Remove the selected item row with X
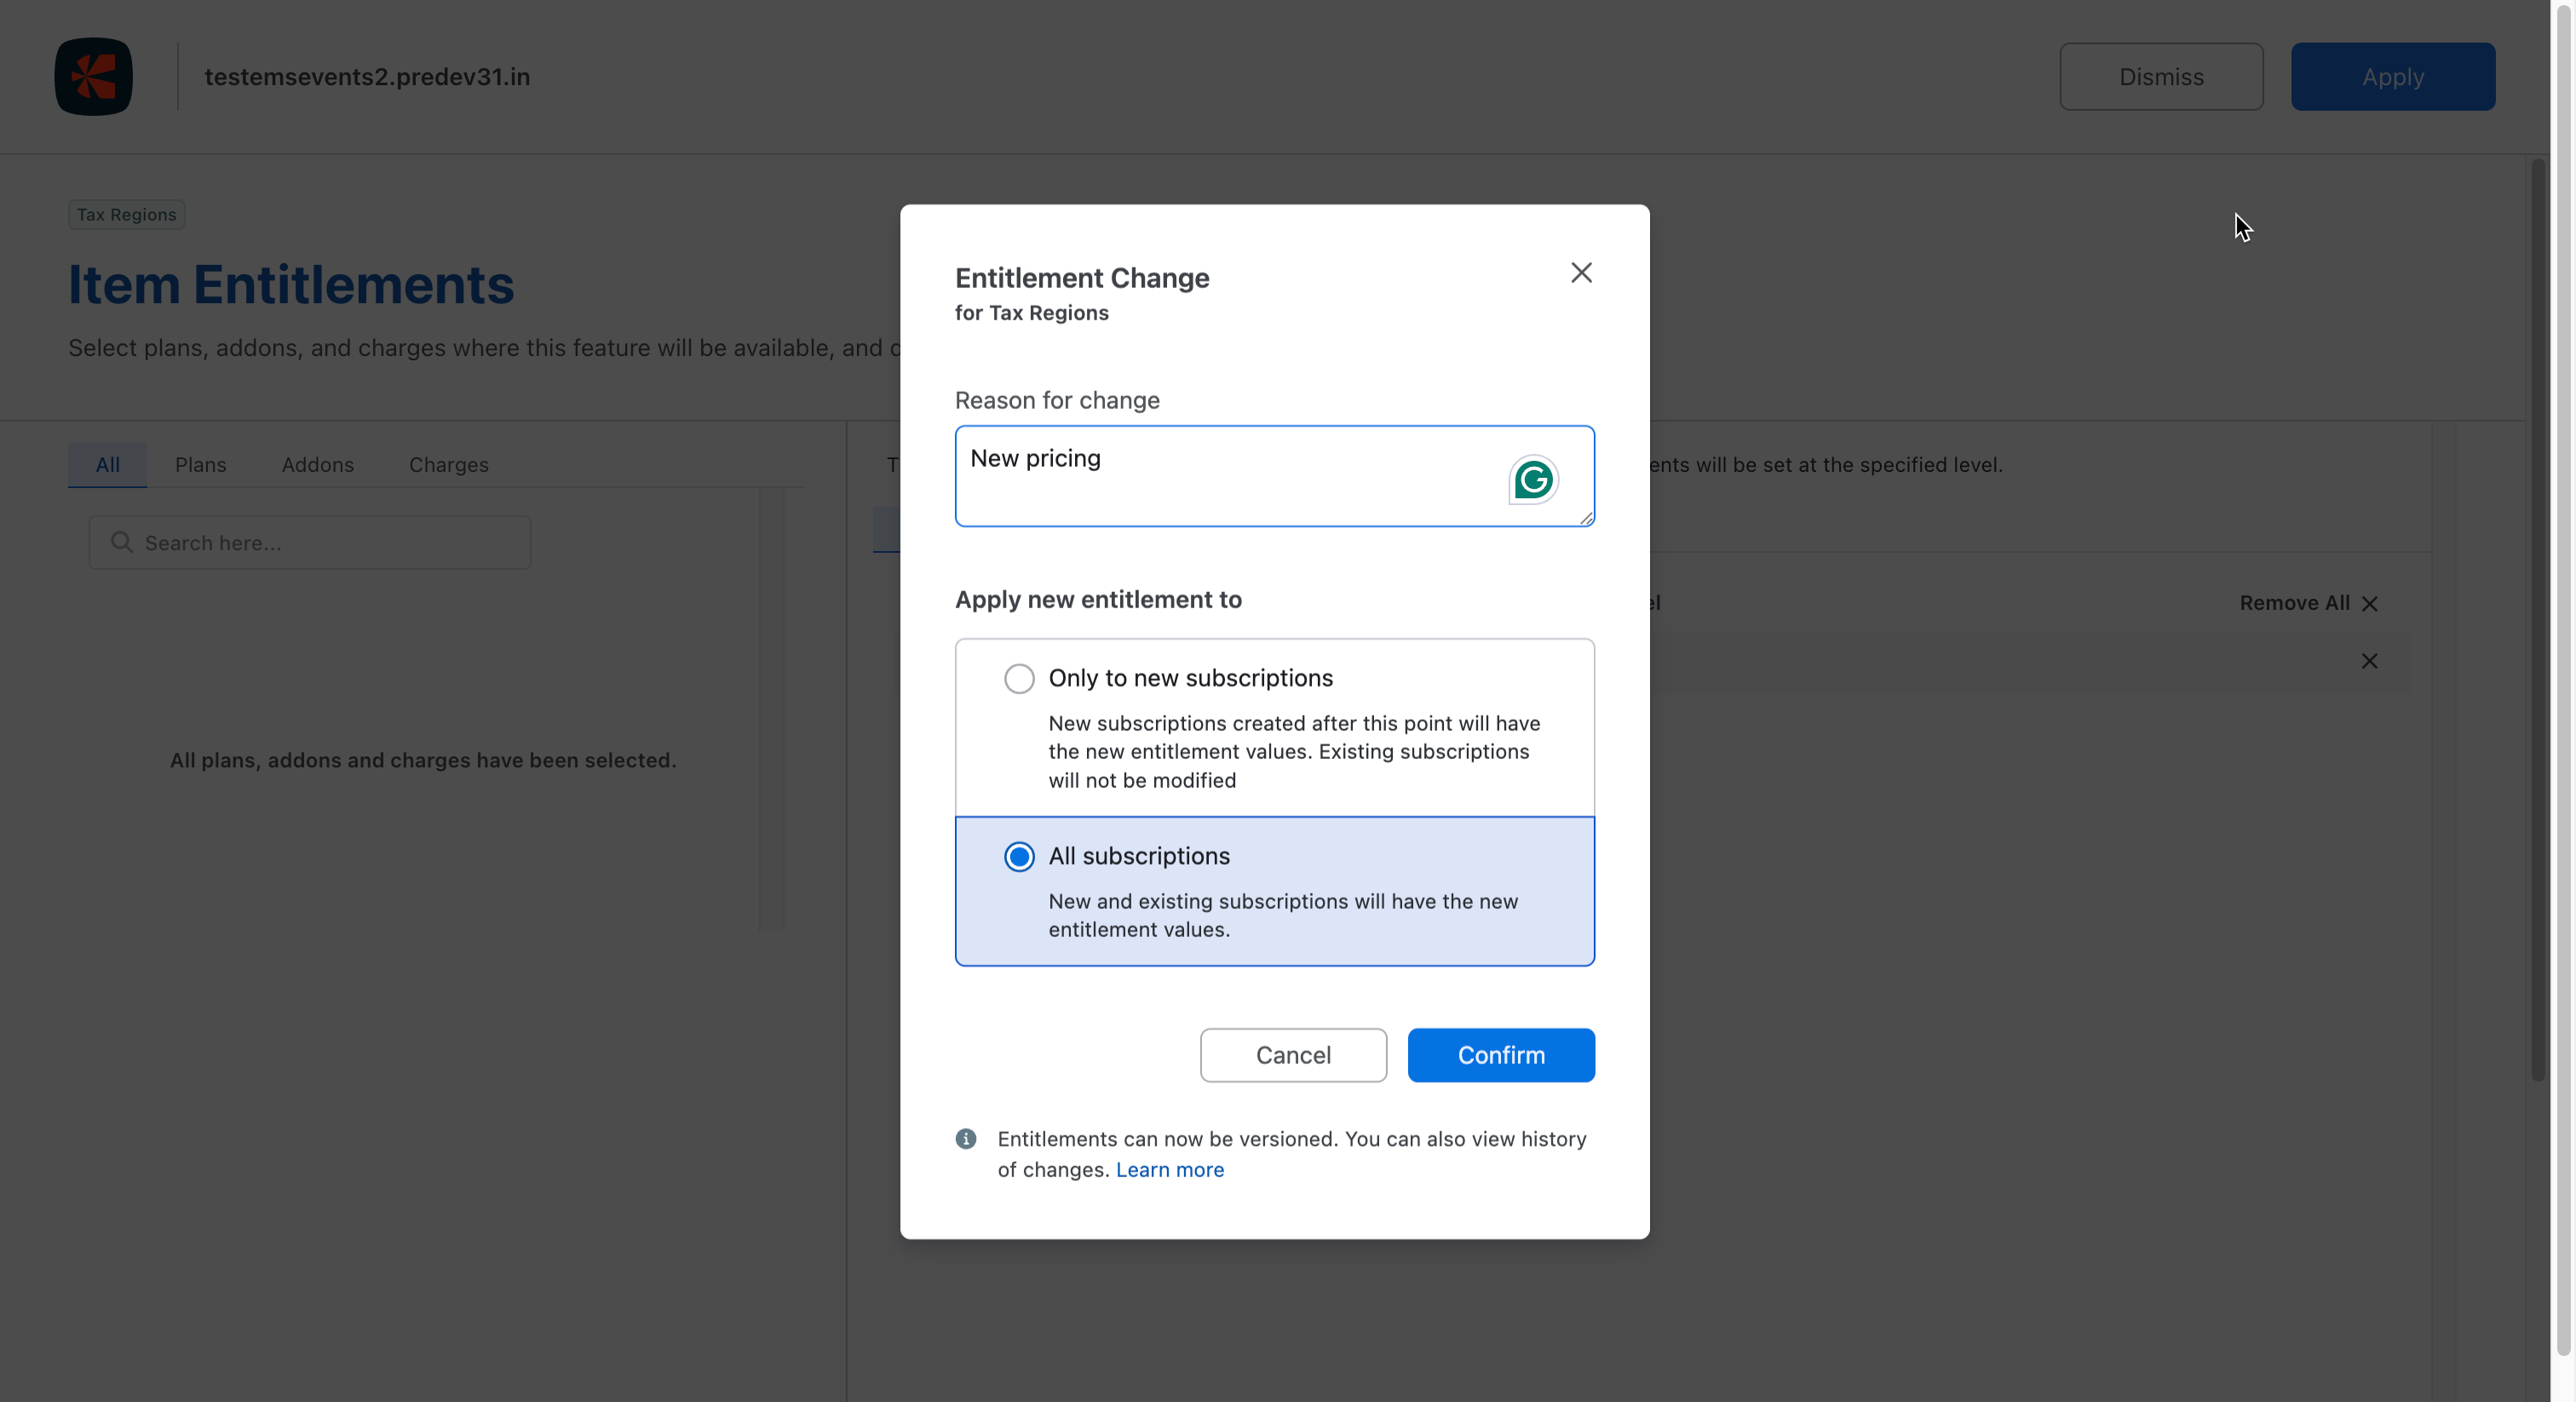The image size is (2576, 1402). [x=2369, y=661]
